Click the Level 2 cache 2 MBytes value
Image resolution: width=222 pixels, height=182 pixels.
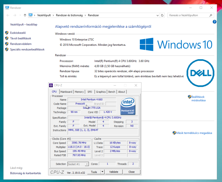coord(115,151)
